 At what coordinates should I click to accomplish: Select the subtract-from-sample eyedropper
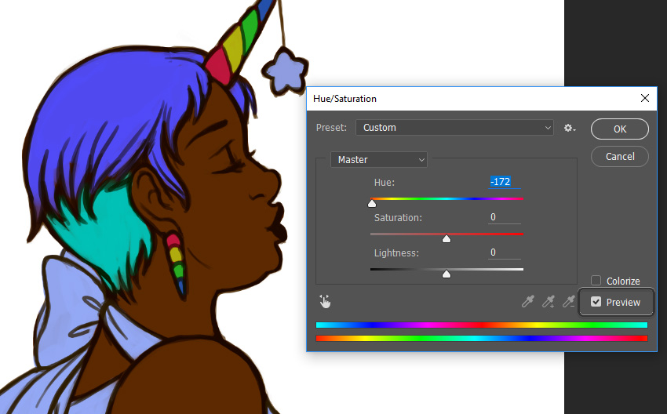tap(569, 302)
